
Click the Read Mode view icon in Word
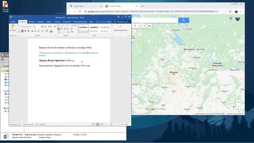pos(93,124)
